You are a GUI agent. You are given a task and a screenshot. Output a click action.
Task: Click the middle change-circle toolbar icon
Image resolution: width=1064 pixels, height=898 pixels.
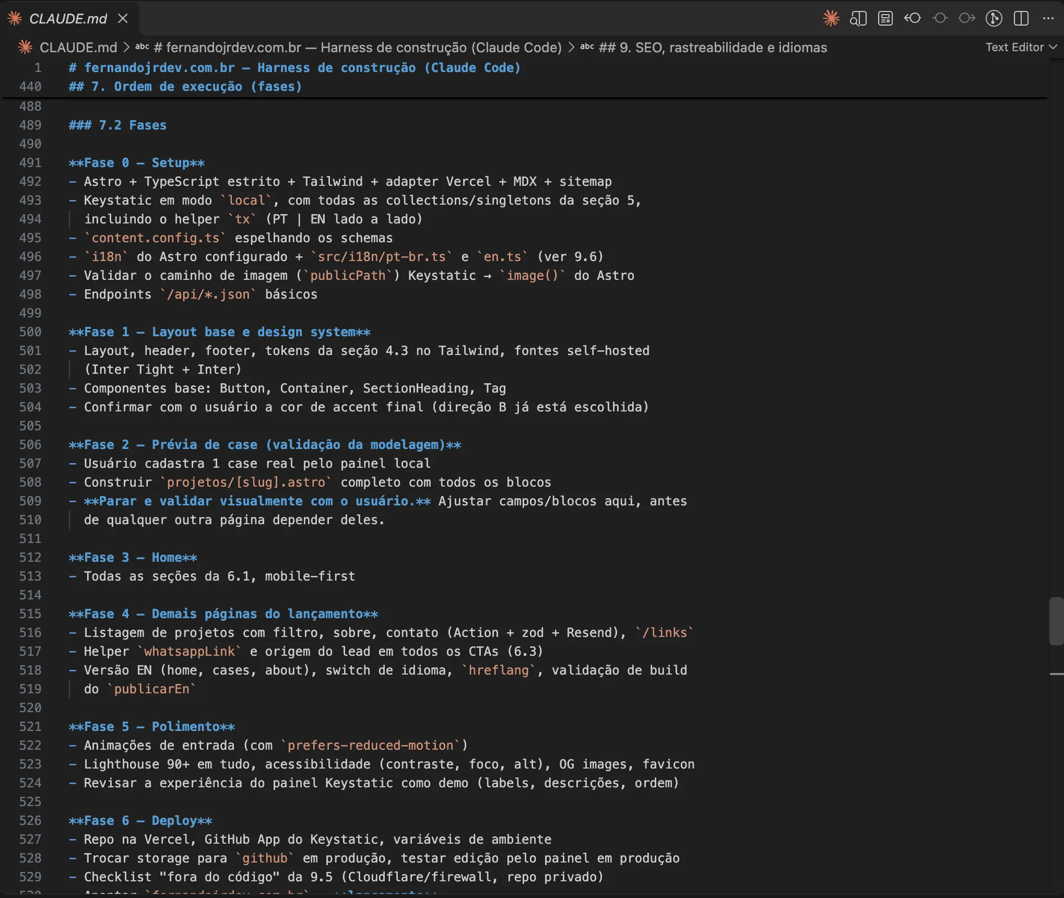(940, 19)
